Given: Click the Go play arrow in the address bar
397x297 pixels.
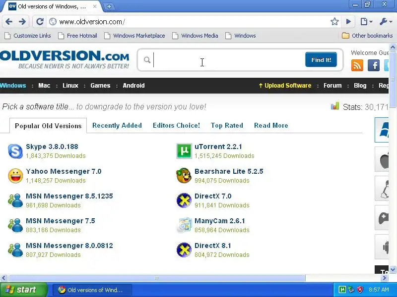Looking at the screenshot, I should coord(348,22).
